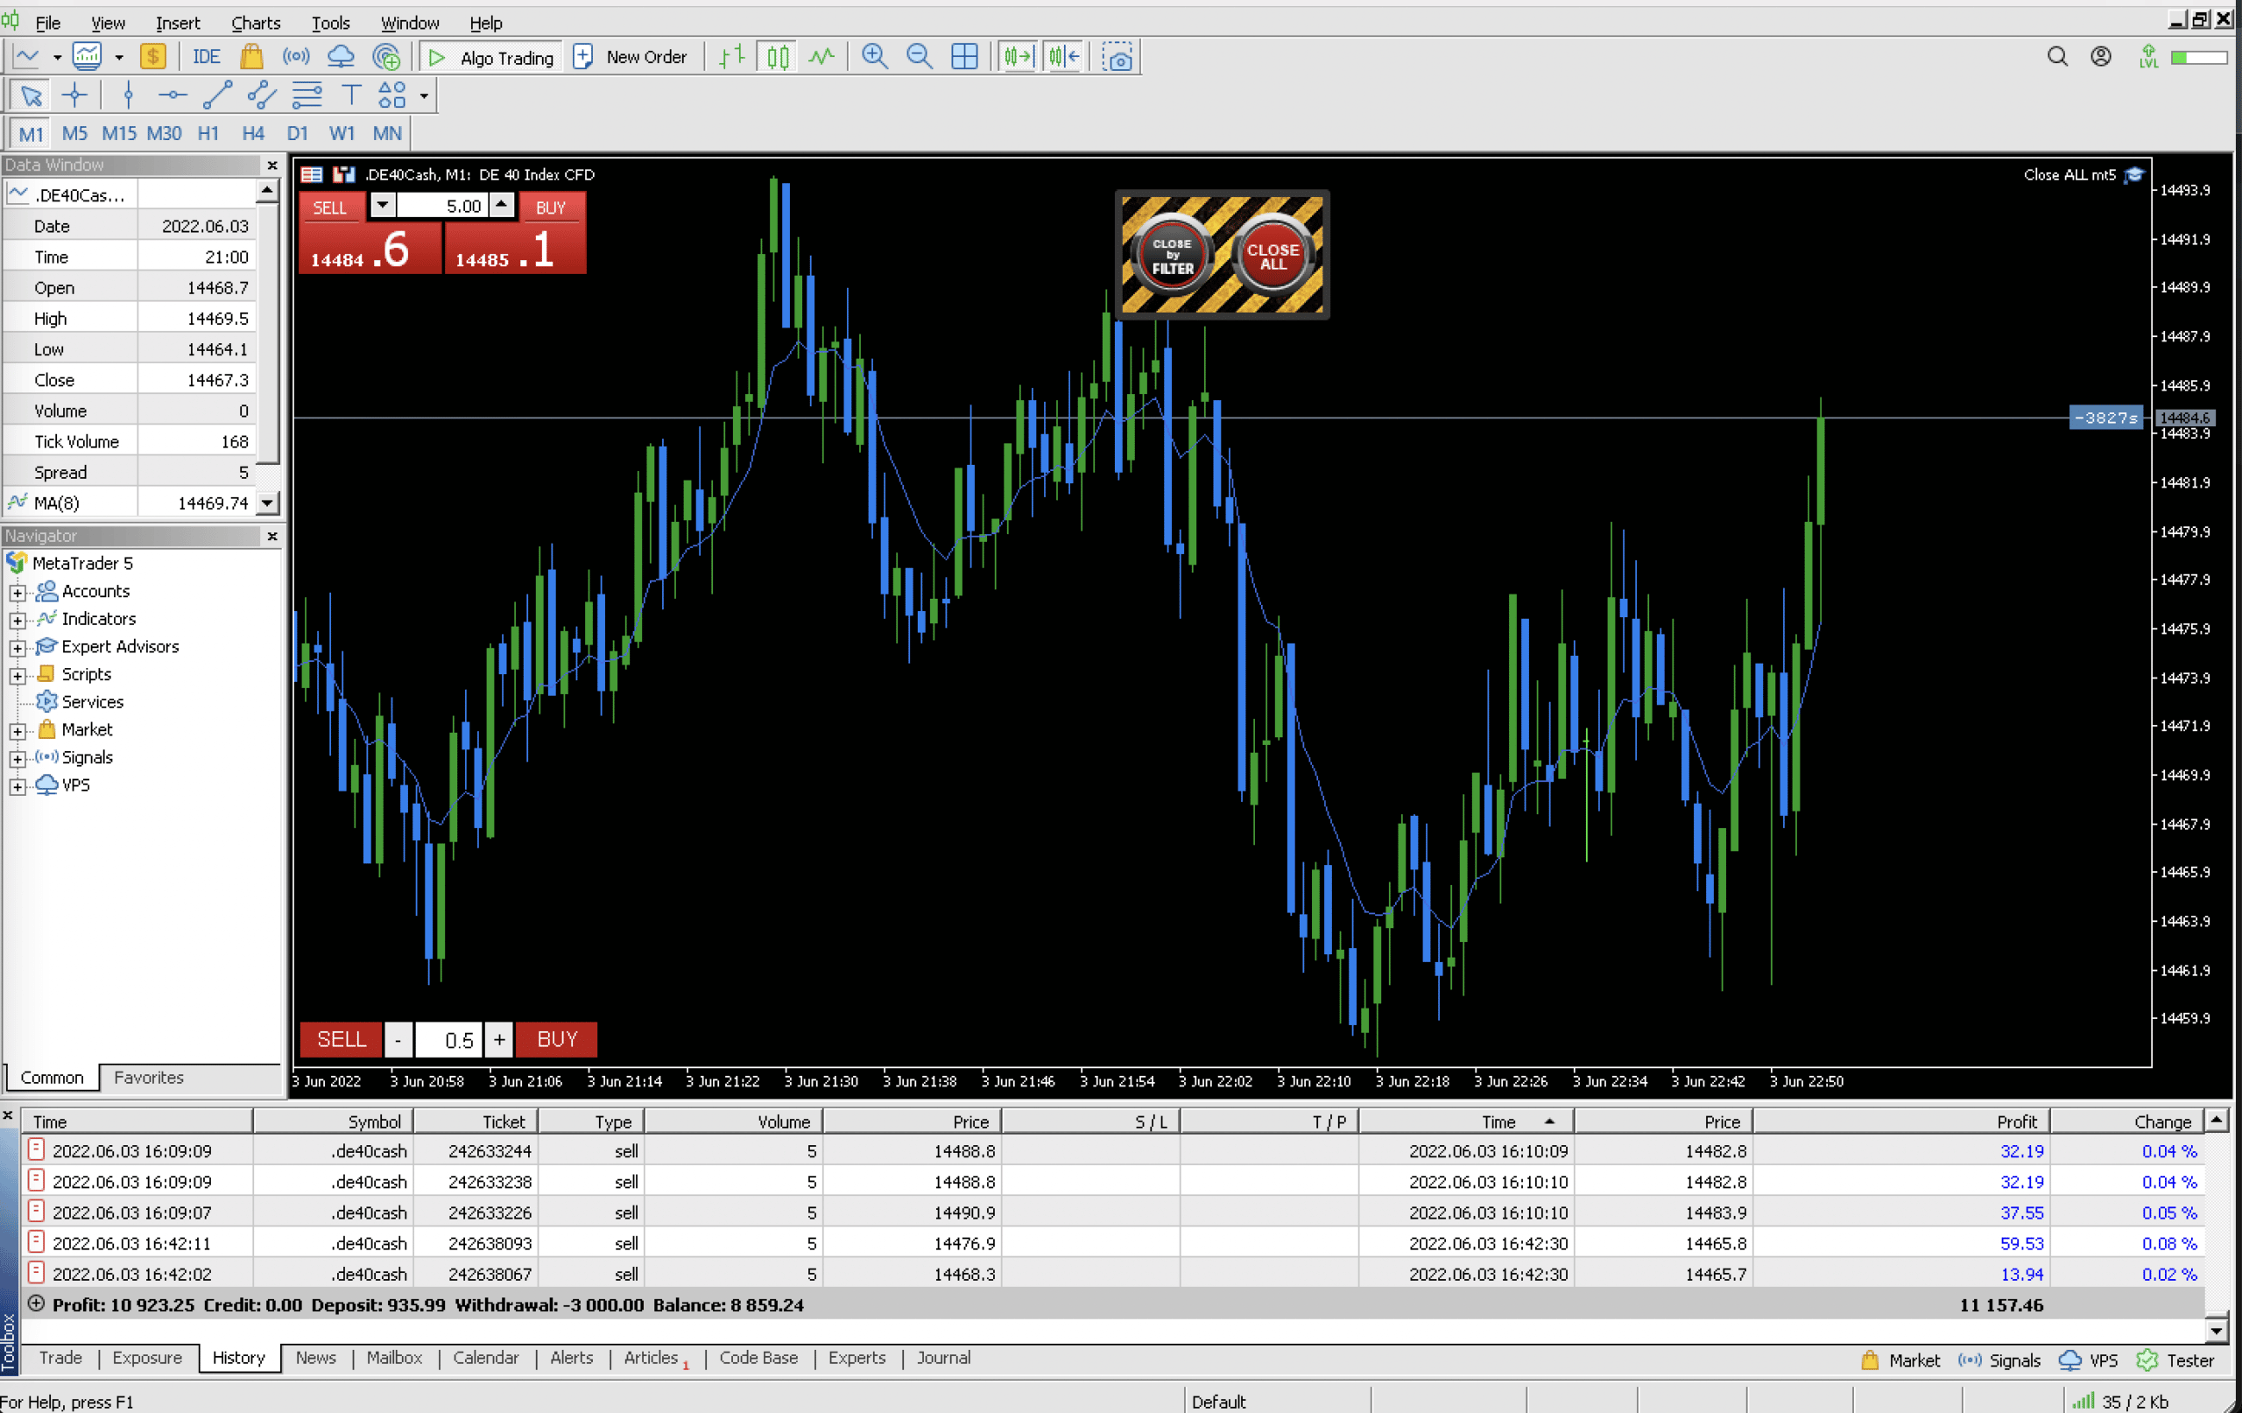This screenshot has width=2242, height=1413.
Task: Click the Zoom In magnifier icon
Action: [x=873, y=57]
